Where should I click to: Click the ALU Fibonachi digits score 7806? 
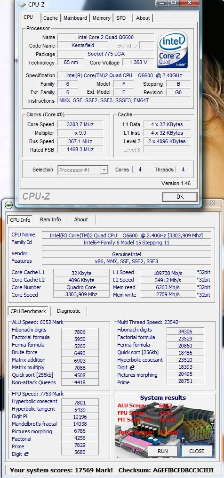click(80, 332)
